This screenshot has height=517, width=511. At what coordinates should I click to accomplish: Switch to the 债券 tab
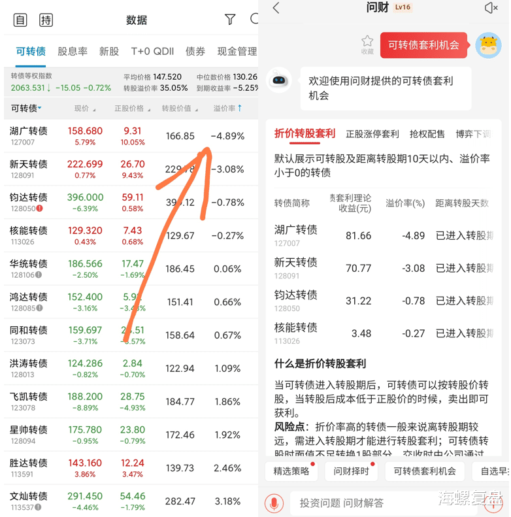pyautogui.click(x=195, y=52)
